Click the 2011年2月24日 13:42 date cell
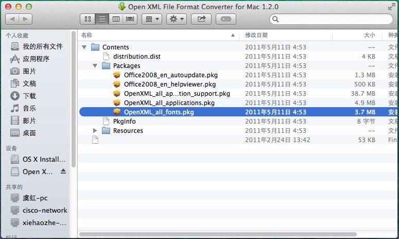 point(277,140)
